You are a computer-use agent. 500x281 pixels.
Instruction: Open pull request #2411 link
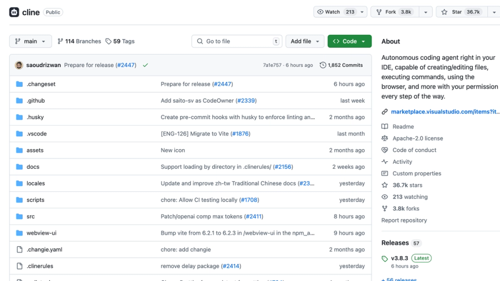point(253,217)
